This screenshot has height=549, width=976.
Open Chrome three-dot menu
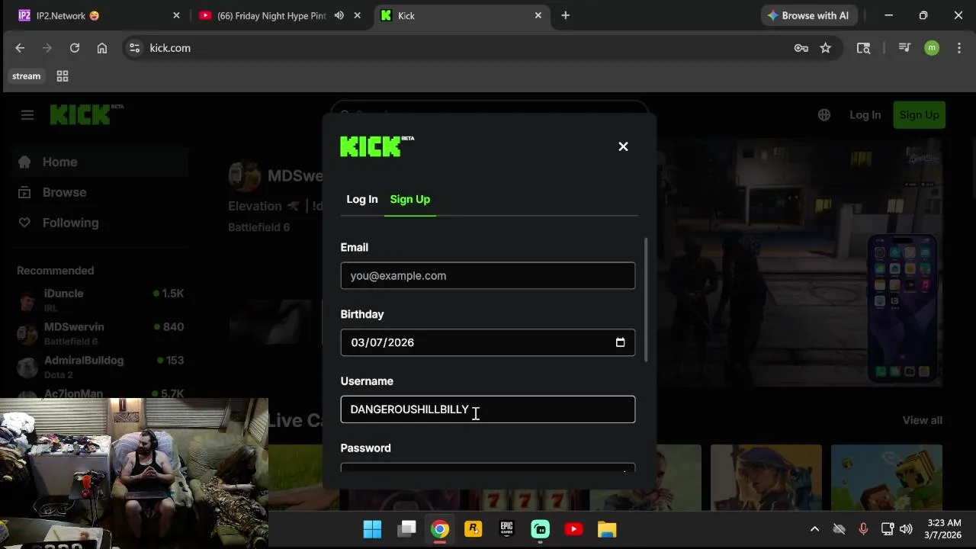coord(959,48)
